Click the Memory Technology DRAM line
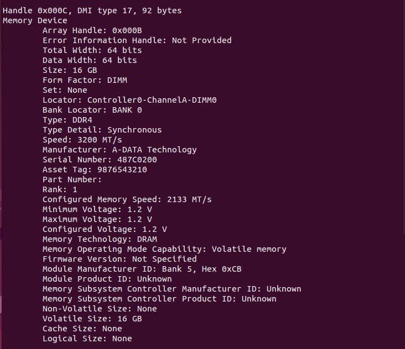Screen dimensions: 405x349 (x=100, y=239)
